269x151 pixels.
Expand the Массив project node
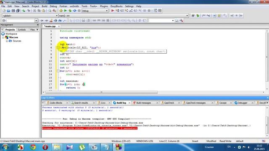[x=3, y=37]
